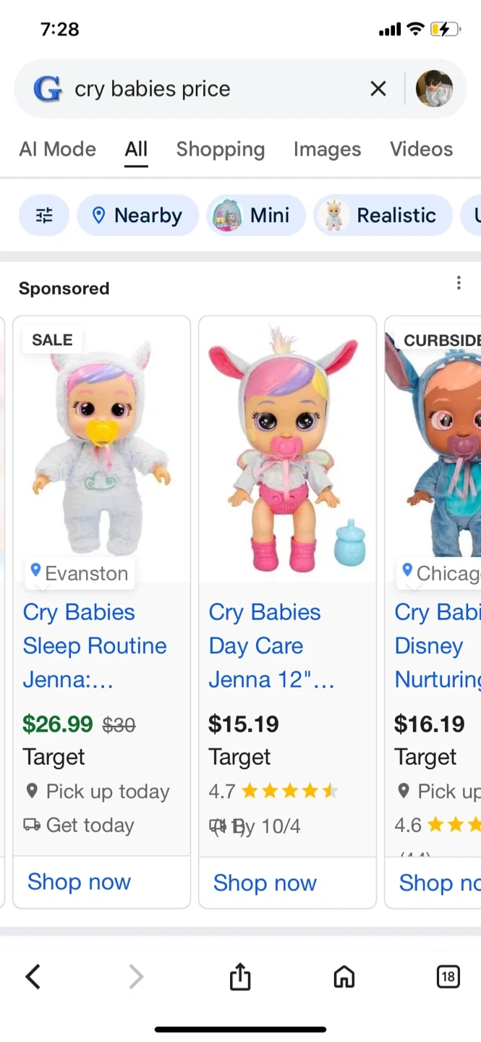
Task: Tap the Sleep Routine Jenna doll image
Action: click(102, 449)
